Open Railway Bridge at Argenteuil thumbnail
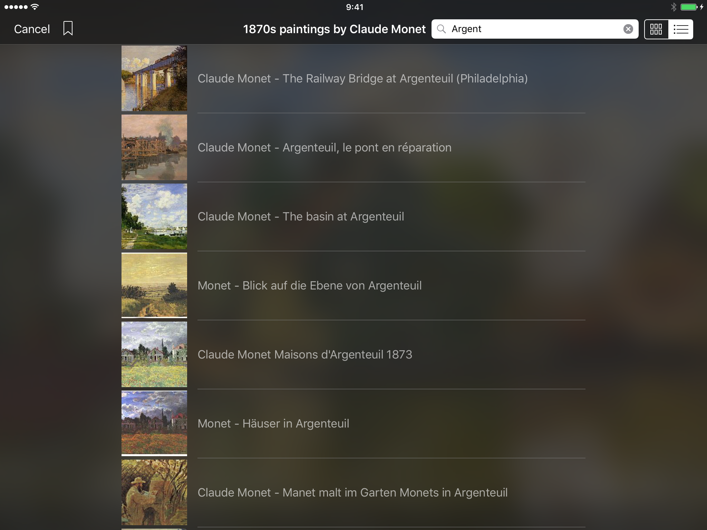The image size is (707, 530). click(154, 78)
